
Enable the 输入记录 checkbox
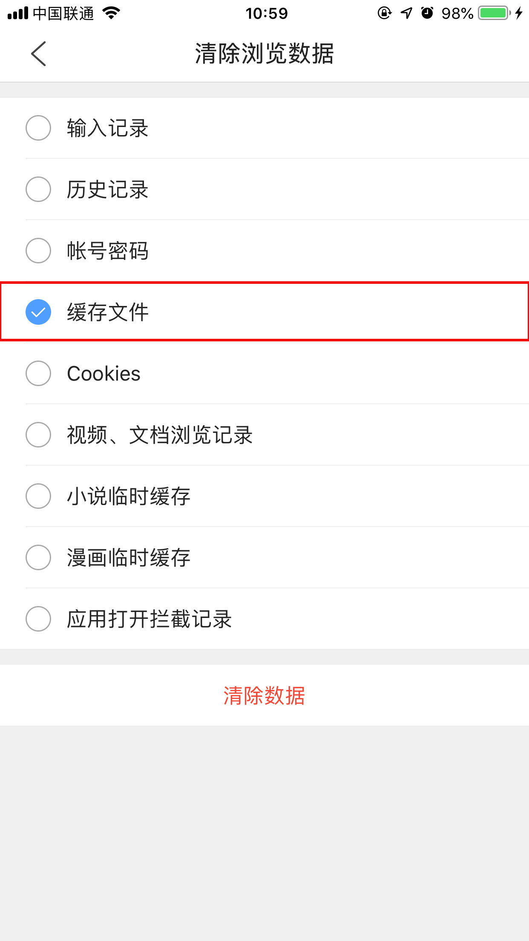click(38, 128)
